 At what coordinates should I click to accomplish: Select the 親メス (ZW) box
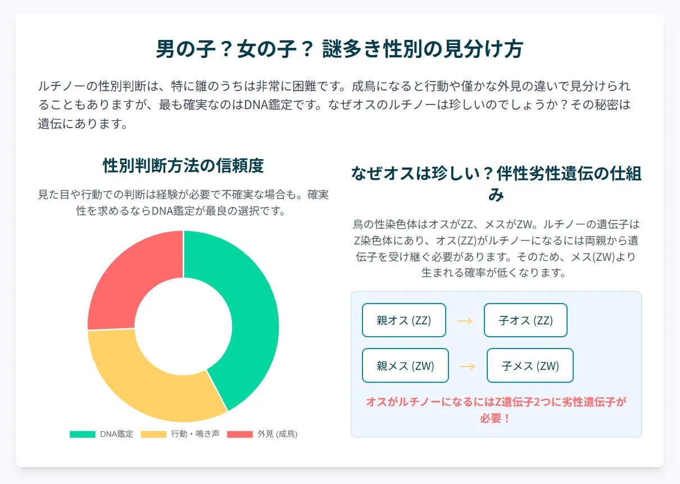405,366
